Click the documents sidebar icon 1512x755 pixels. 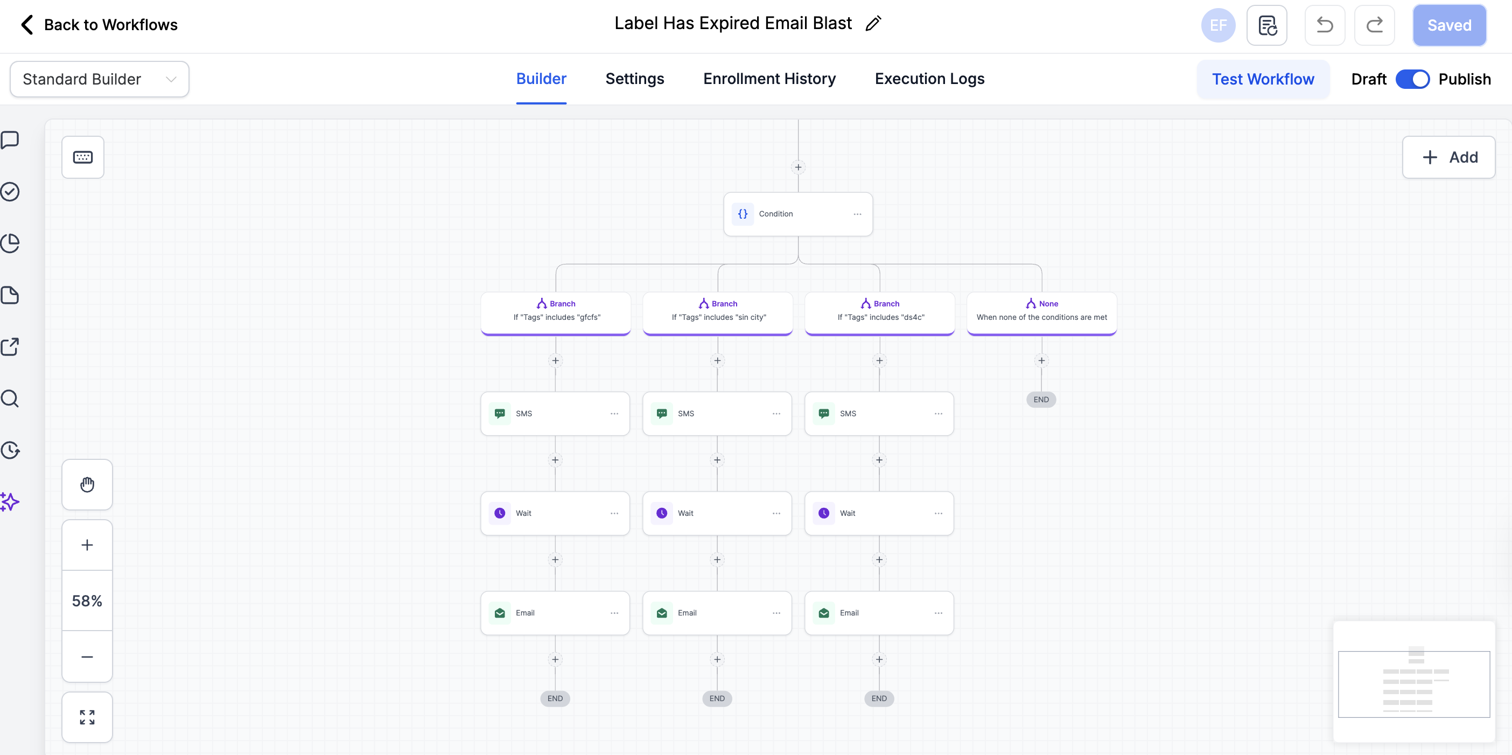coord(10,295)
